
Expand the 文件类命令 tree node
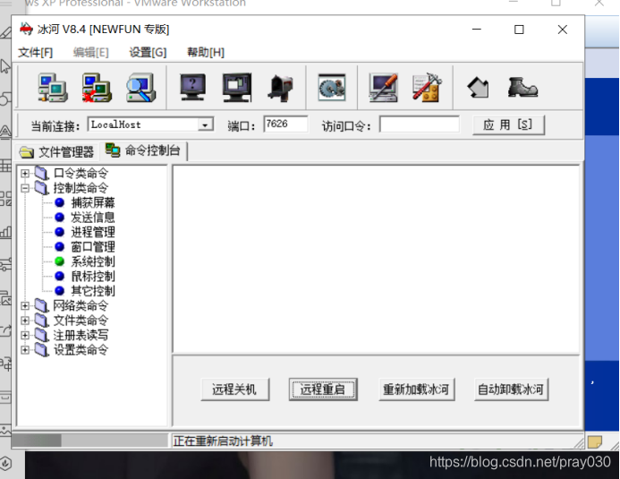pos(25,321)
